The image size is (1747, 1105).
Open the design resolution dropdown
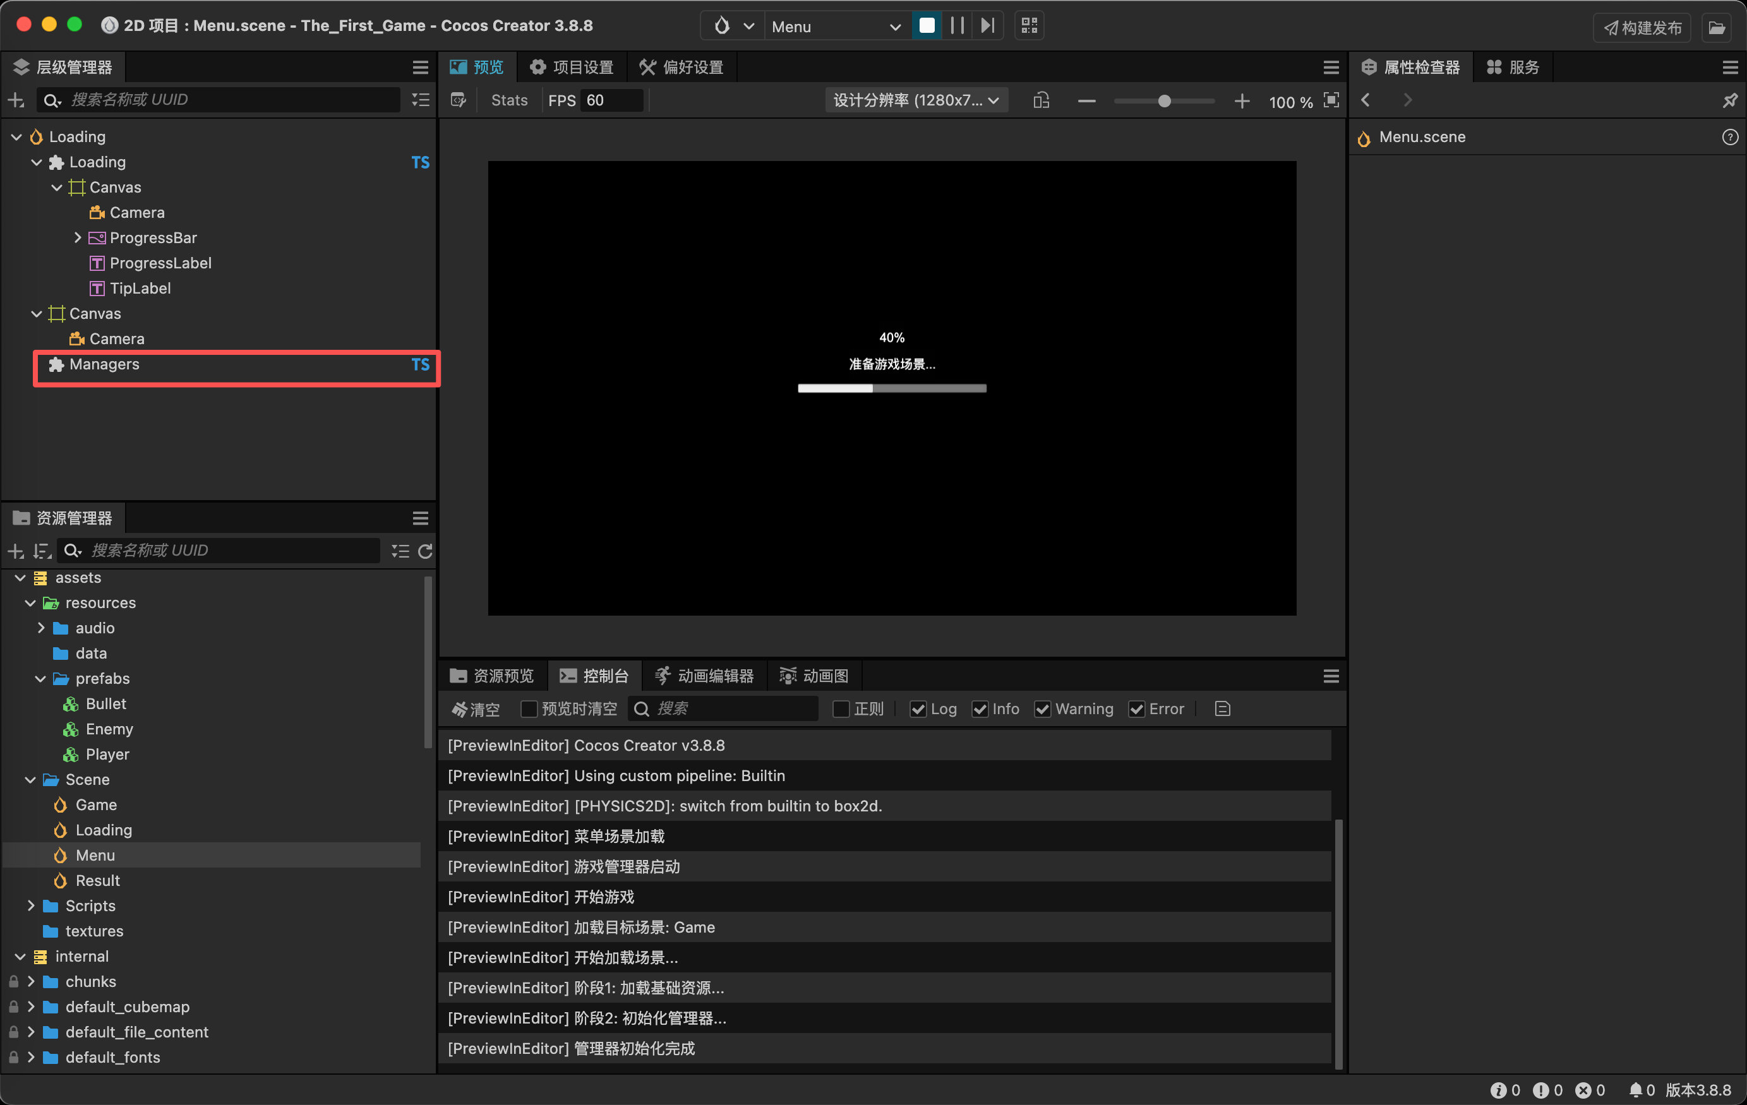916,100
